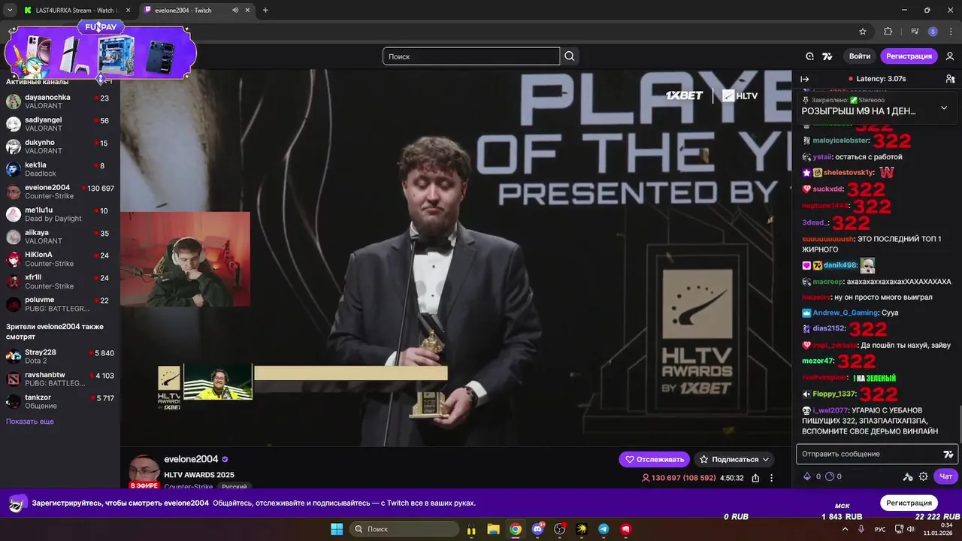Switch to LAST4URRKA Stream tab
The height and width of the screenshot is (541, 962).
(x=76, y=11)
